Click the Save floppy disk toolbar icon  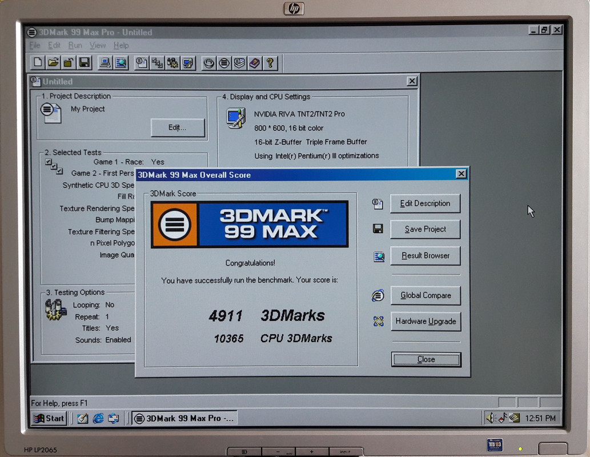[85, 62]
